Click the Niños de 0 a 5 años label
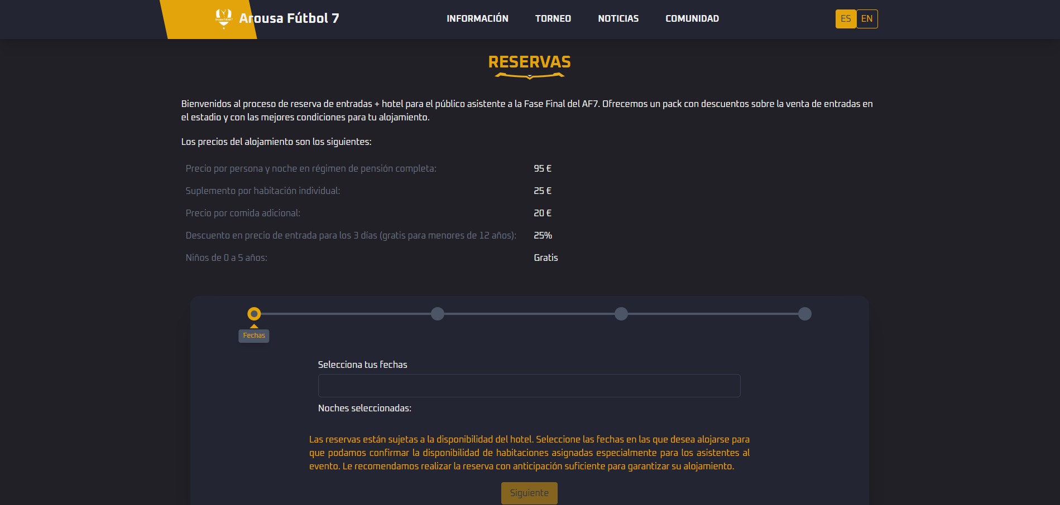 227,258
